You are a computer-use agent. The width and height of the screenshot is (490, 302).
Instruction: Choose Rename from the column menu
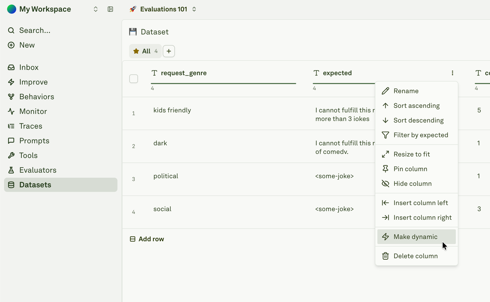coord(417,91)
